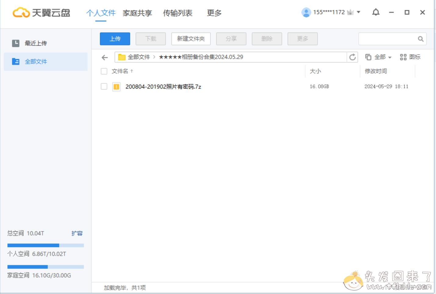Viewport: 436px width, 294px height.
Task: Check the 200804-201902照片有密码.7z checkbox
Action: pos(104,87)
